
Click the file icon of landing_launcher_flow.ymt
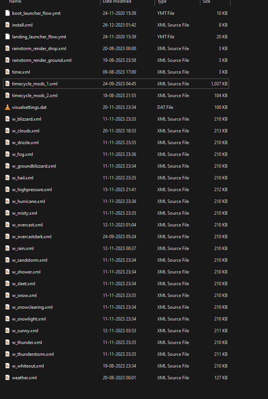coord(8,37)
